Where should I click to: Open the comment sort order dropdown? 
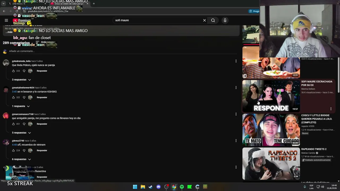[45, 42]
